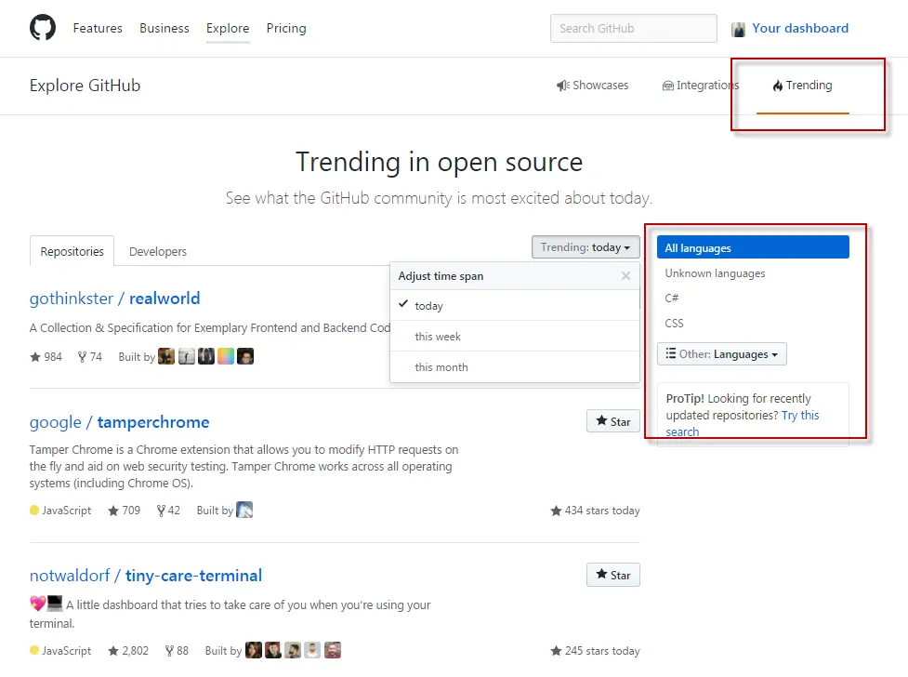Filter by All languages
This screenshot has height=677, width=908.
point(753,247)
